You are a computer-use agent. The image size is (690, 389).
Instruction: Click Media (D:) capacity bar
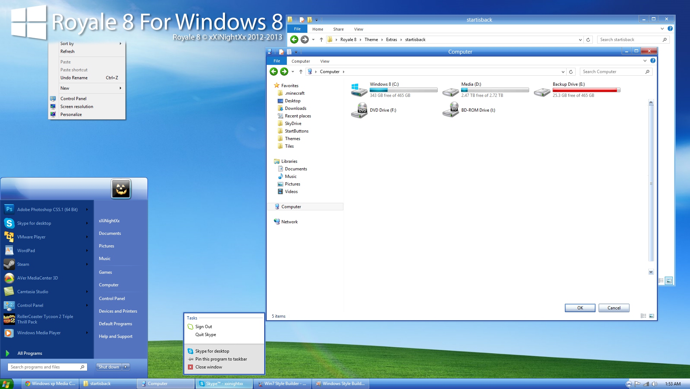point(495,90)
